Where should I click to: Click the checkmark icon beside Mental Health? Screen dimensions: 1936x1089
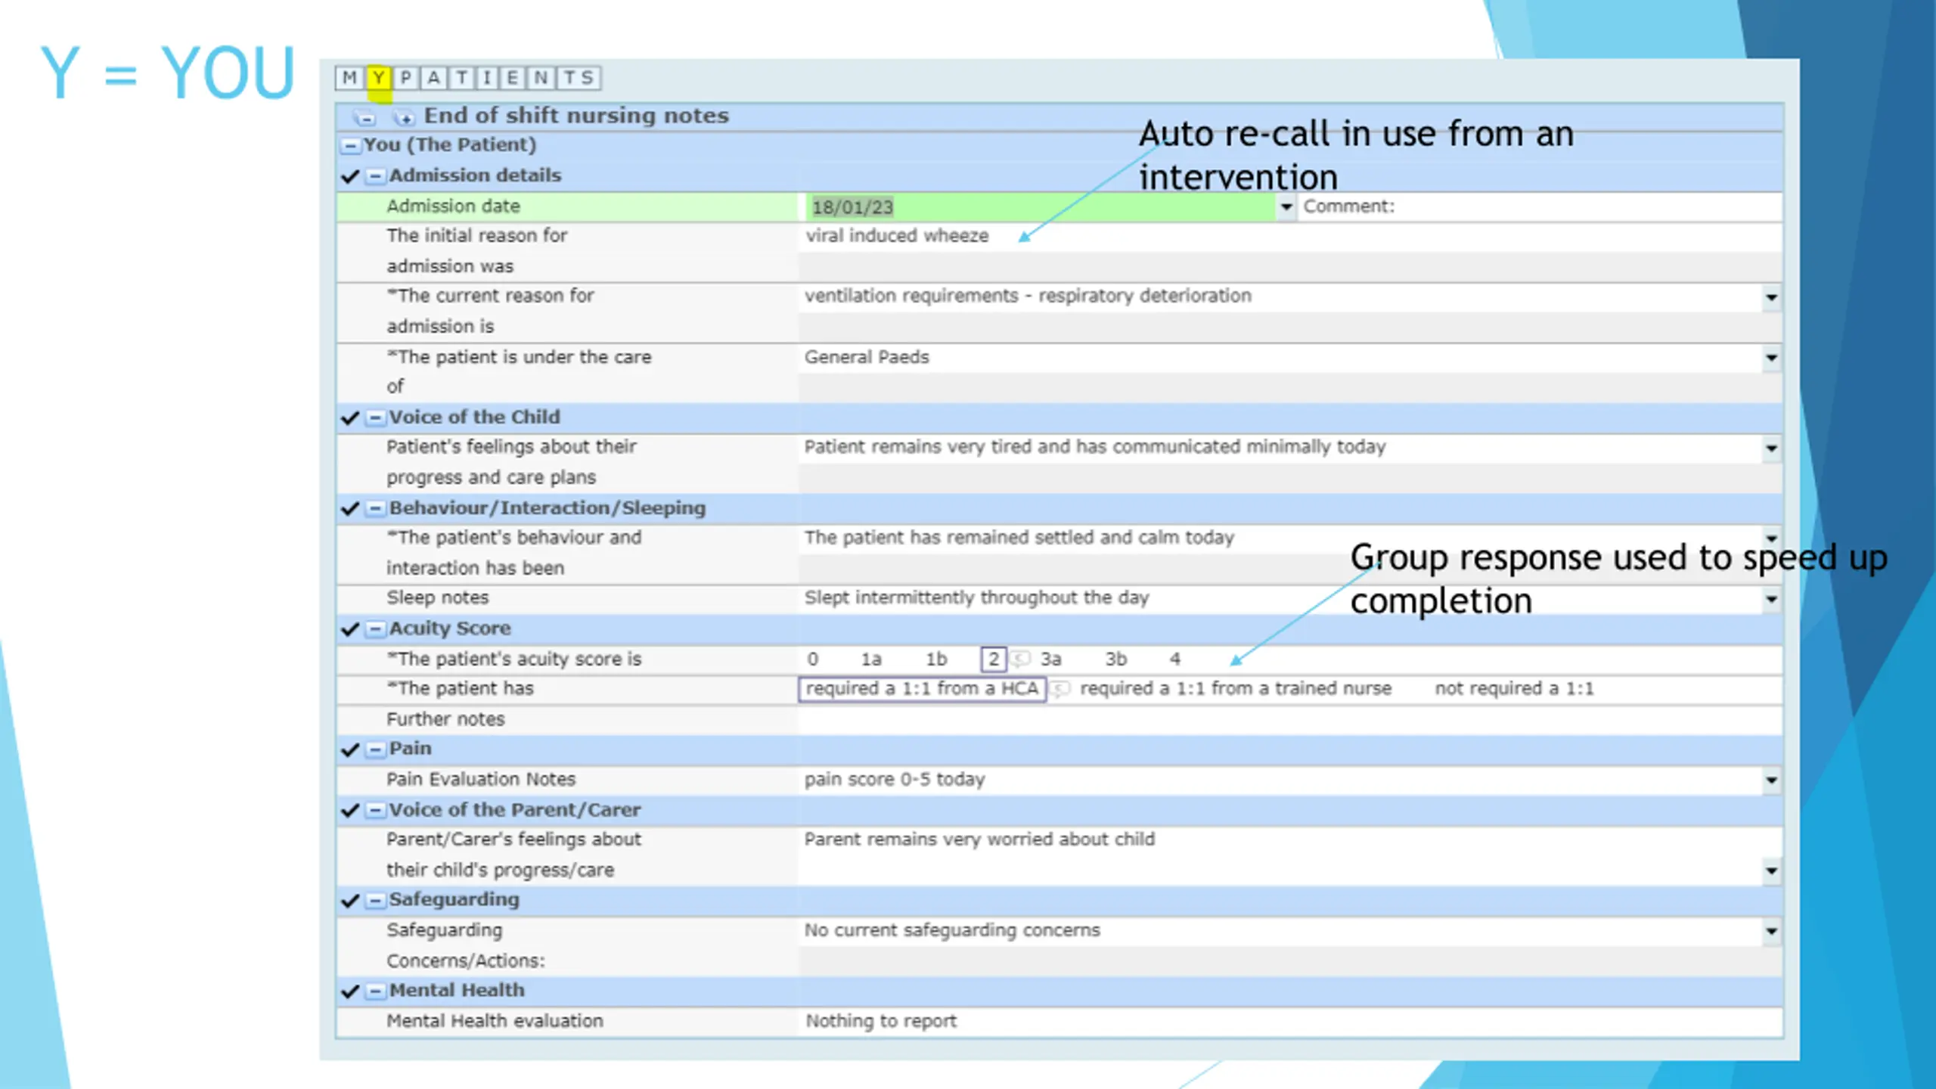(349, 991)
